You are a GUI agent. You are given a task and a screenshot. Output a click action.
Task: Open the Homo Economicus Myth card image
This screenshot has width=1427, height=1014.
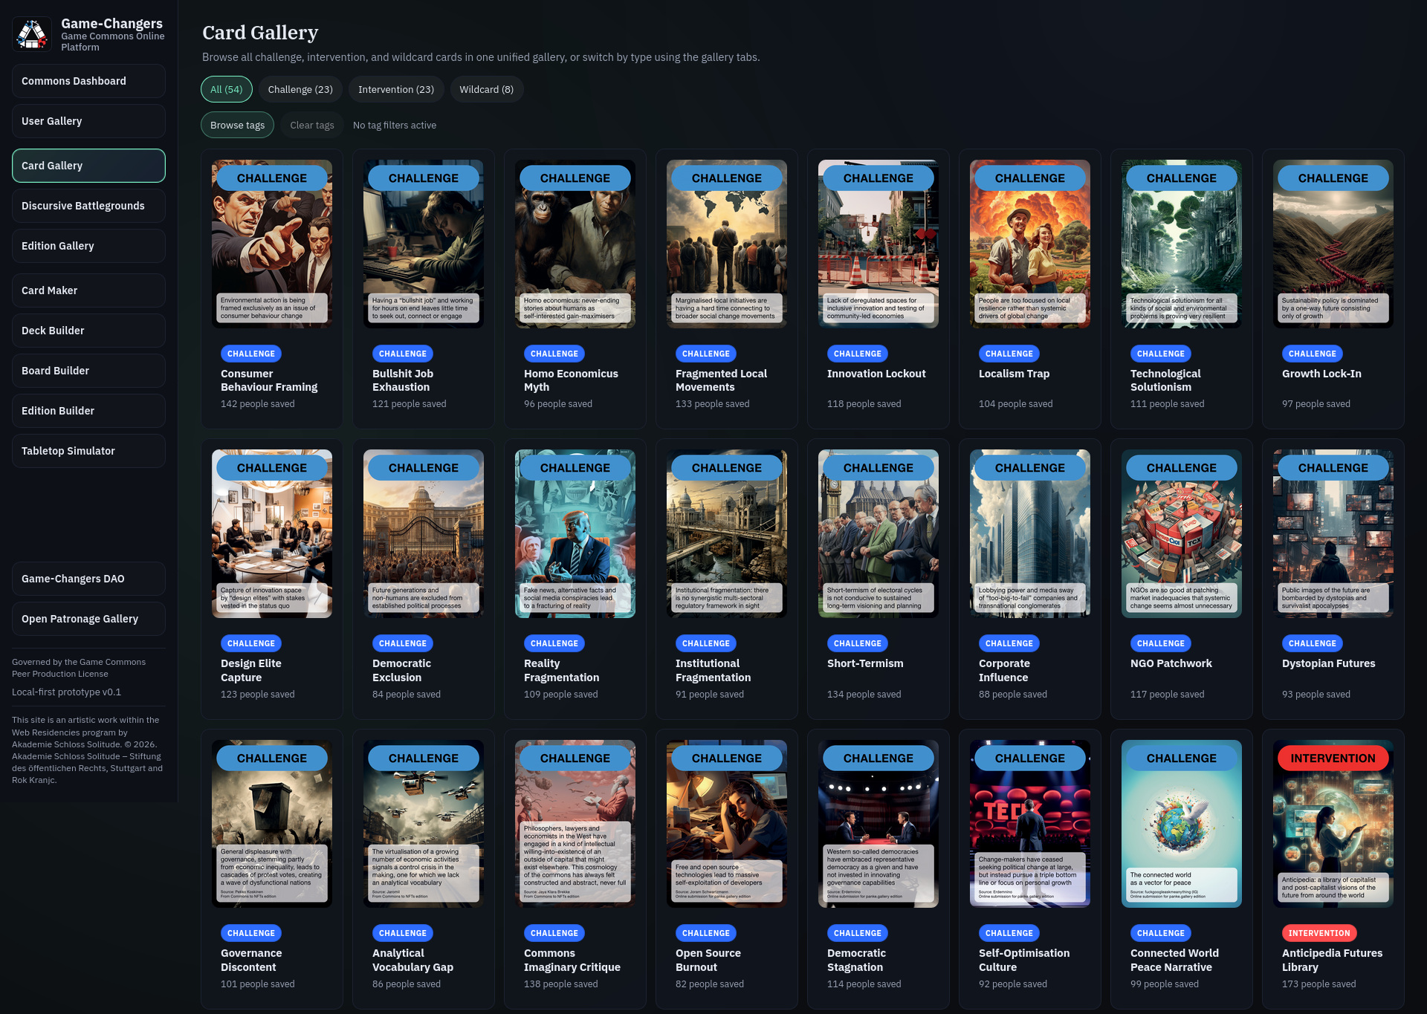click(575, 244)
